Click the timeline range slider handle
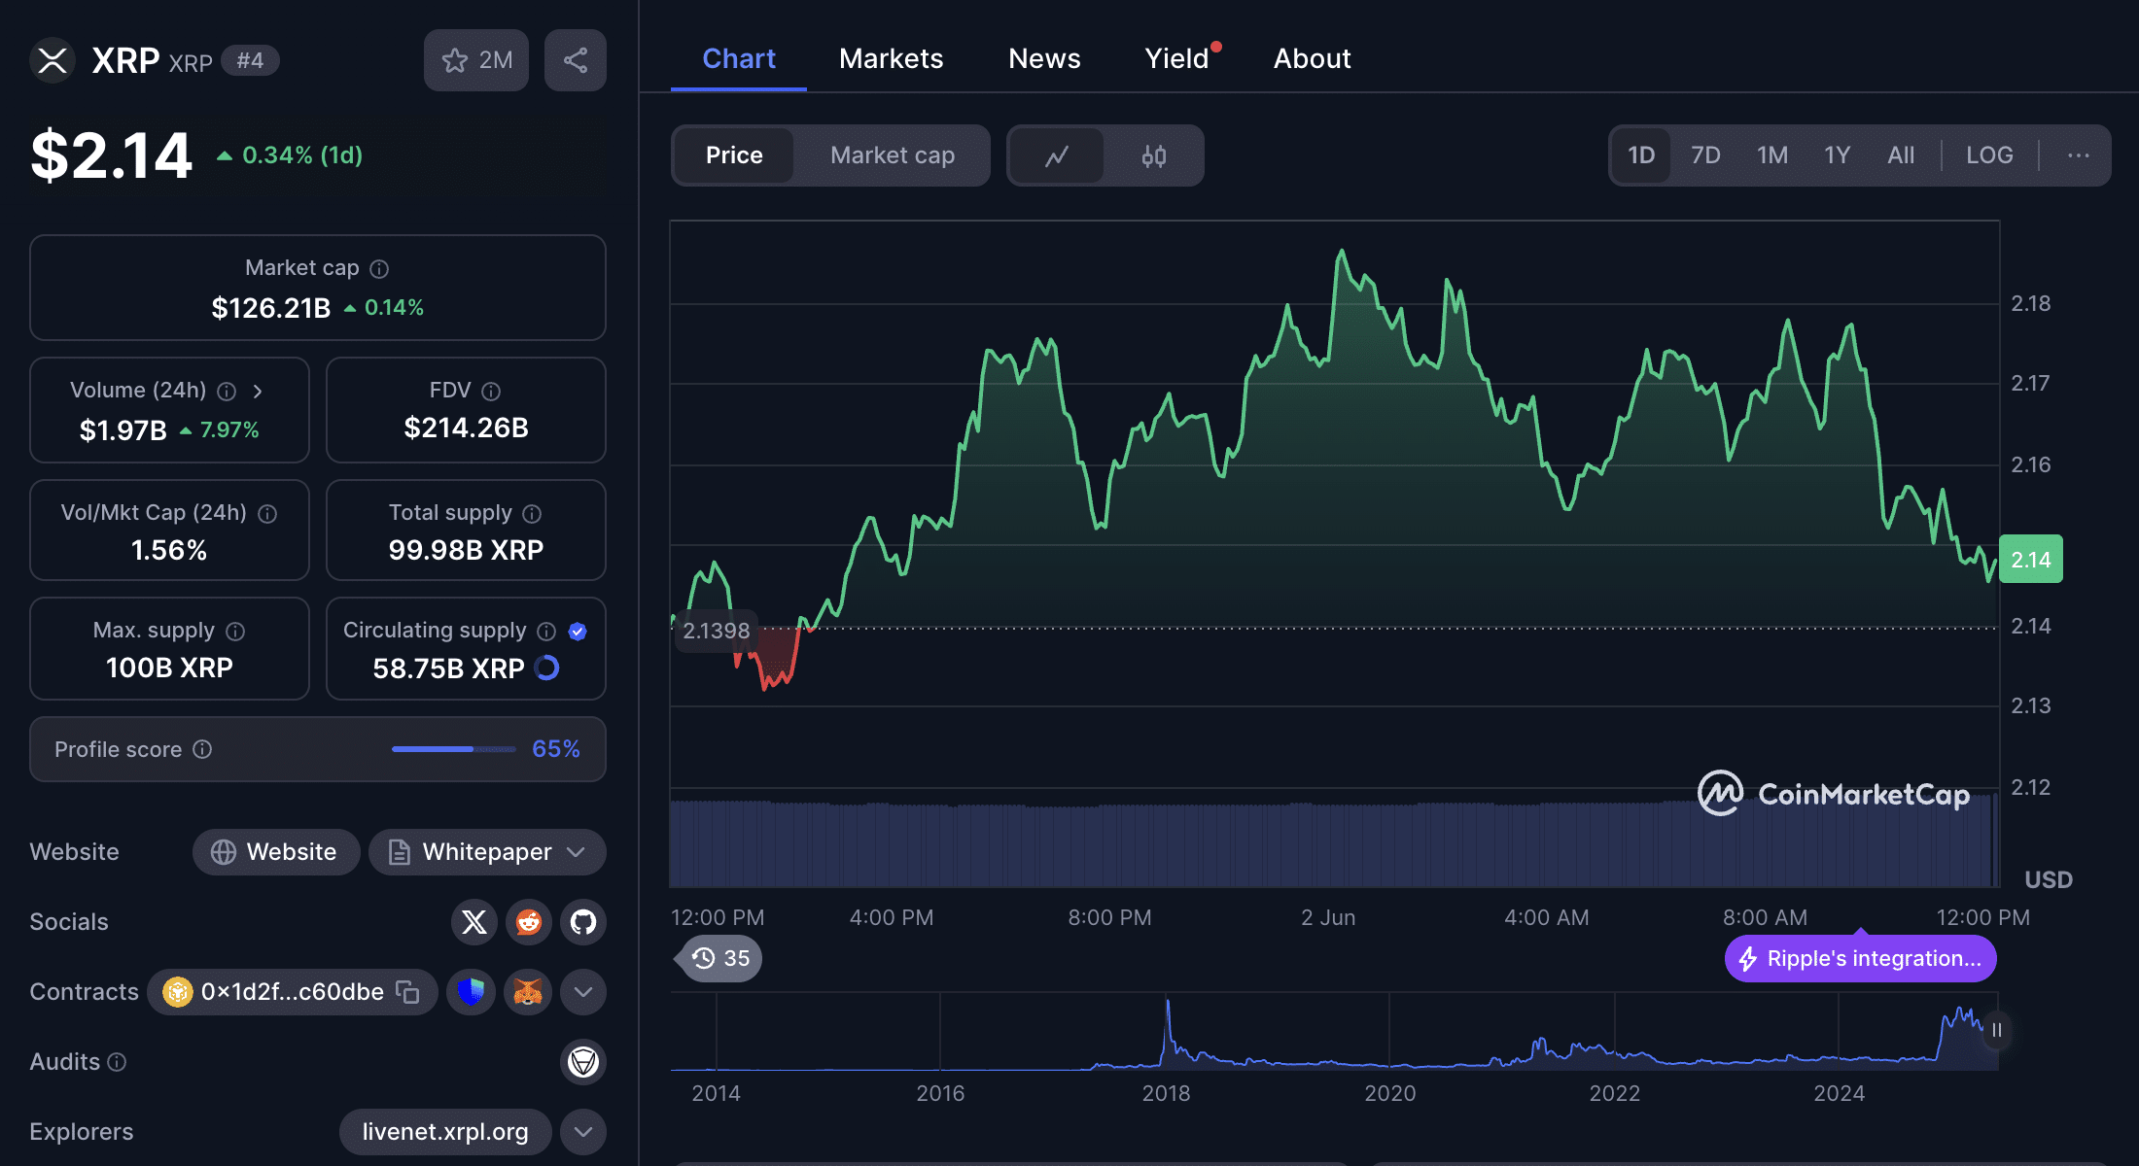This screenshot has height=1166, width=2139. click(1996, 1030)
